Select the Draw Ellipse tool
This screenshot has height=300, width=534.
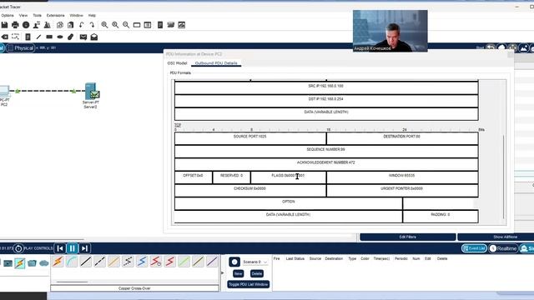pyautogui.click(x=60, y=37)
